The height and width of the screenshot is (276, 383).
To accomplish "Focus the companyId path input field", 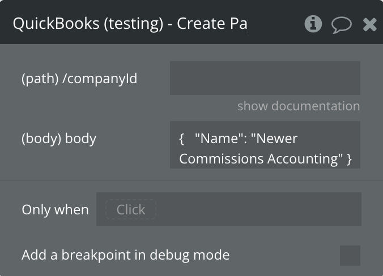I will pos(265,78).
